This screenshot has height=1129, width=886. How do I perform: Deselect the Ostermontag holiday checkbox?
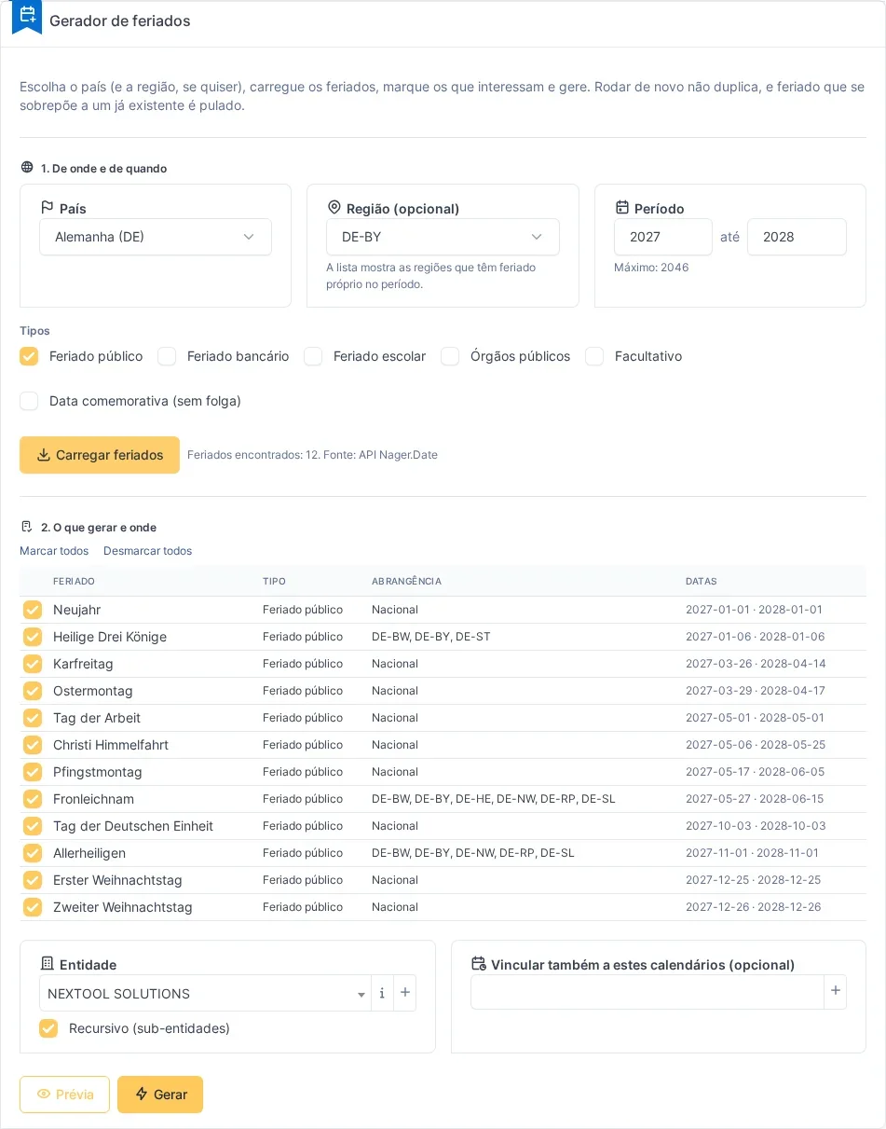[x=33, y=691]
